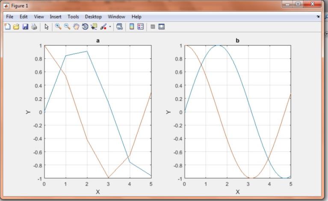Insert a legend using the toolbar icon
This screenshot has height=201, width=328.
pos(141,27)
